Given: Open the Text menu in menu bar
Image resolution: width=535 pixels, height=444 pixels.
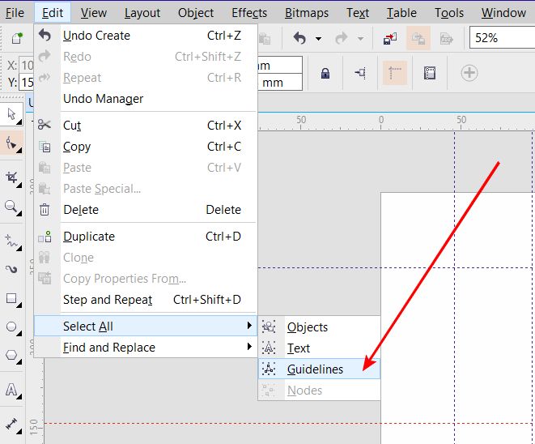Looking at the screenshot, I should tap(358, 13).
